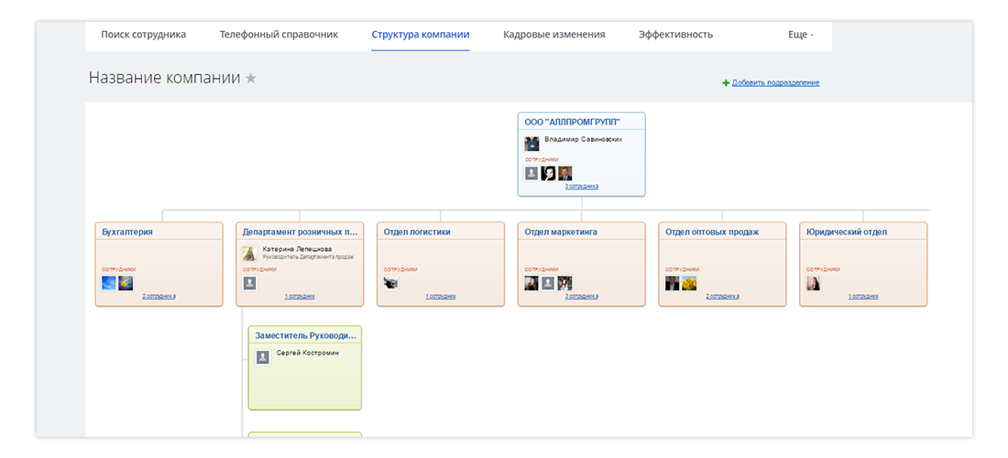The width and height of the screenshot is (1008, 458).
Task: Click Сергей Костромин's placeholder avatar
Action: pos(263,357)
